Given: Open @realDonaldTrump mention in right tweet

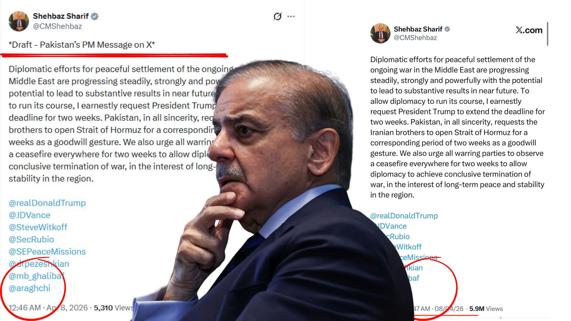Looking at the screenshot, I should tap(404, 216).
